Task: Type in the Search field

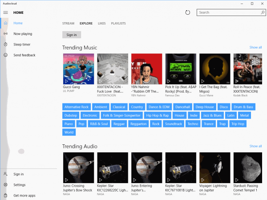Action: click(226, 12)
